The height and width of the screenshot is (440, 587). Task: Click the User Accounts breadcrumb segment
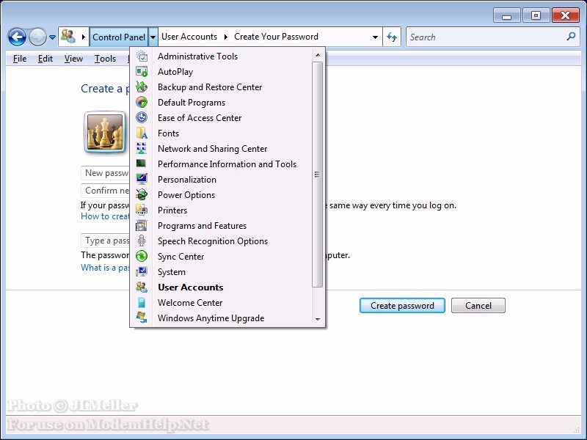pyautogui.click(x=189, y=37)
